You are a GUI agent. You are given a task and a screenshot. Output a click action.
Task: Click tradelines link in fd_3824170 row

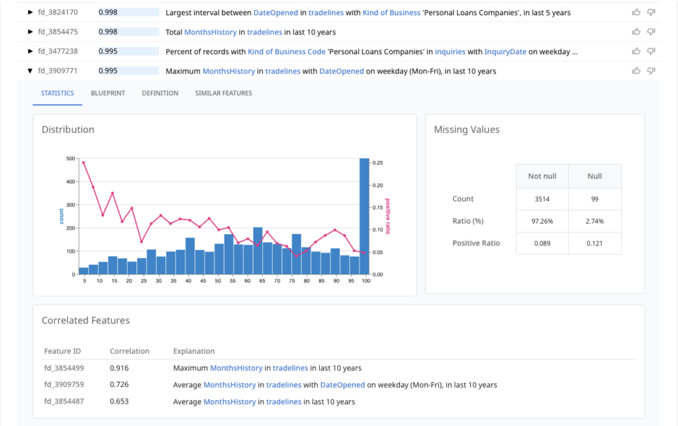tap(326, 13)
